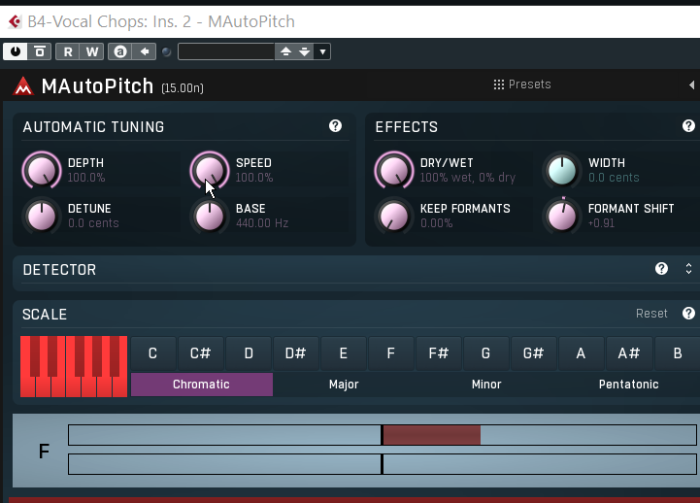Open the preset dropdown arrow in toolbar
700x503 pixels.
click(x=323, y=51)
